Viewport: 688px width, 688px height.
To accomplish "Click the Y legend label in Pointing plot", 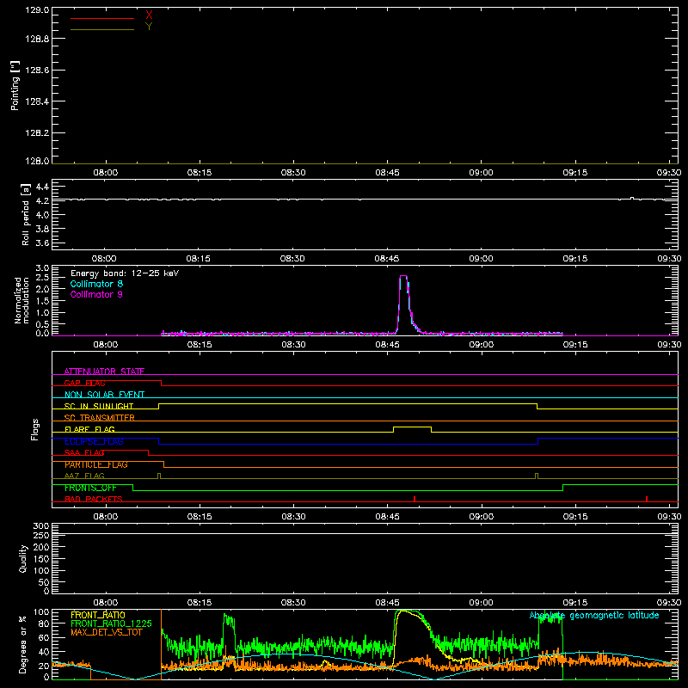I will click(149, 27).
